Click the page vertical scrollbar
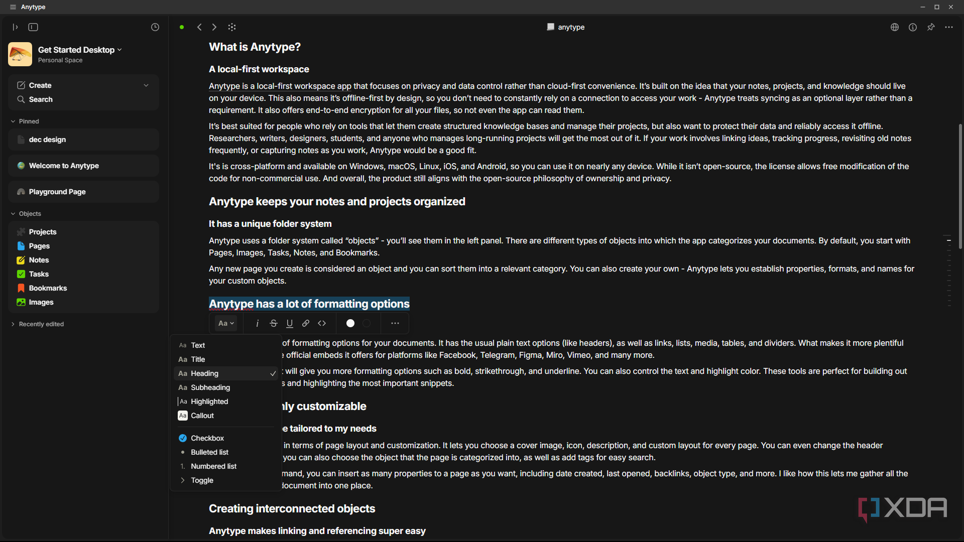The height and width of the screenshot is (542, 964). coord(960,186)
